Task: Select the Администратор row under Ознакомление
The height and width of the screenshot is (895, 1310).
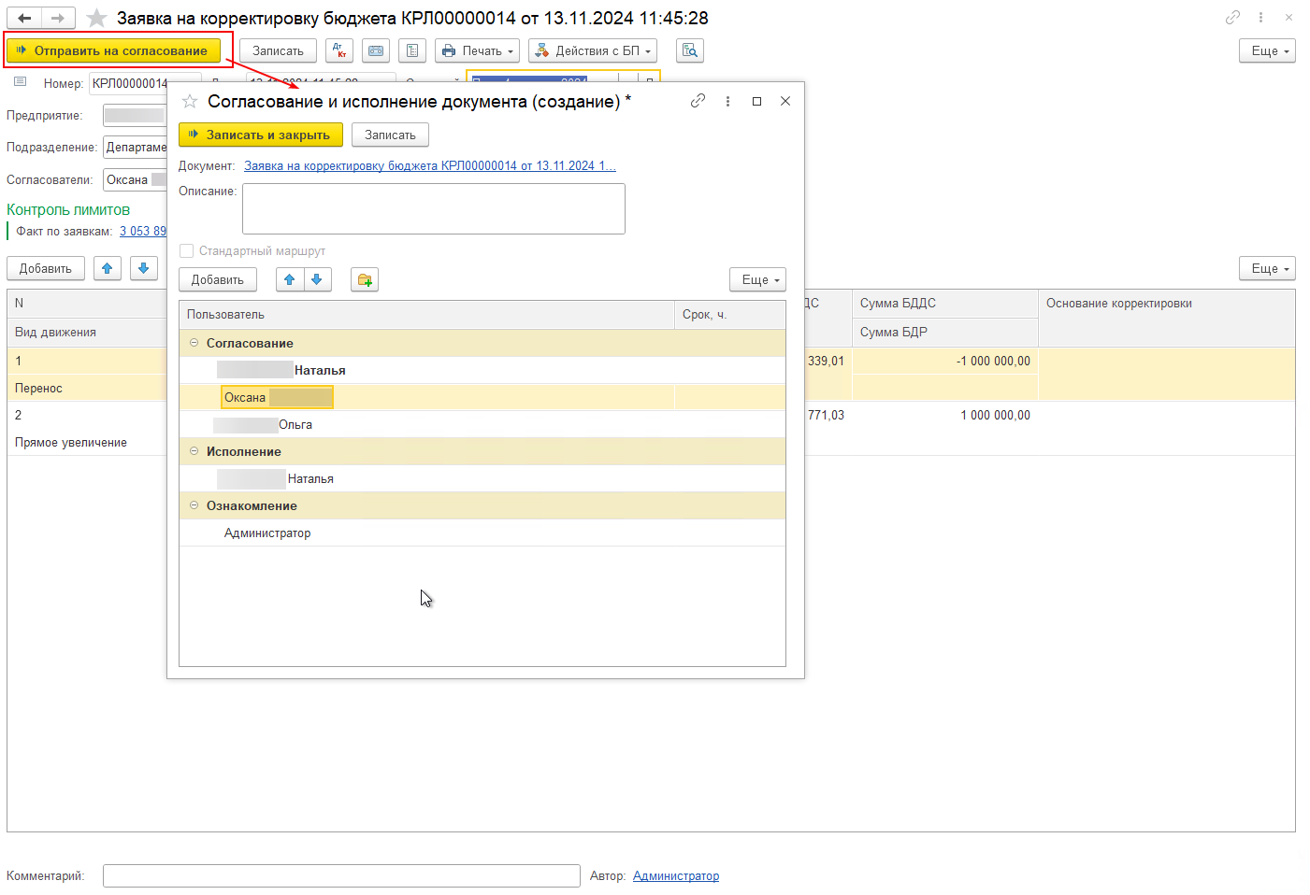Action: point(482,533)
